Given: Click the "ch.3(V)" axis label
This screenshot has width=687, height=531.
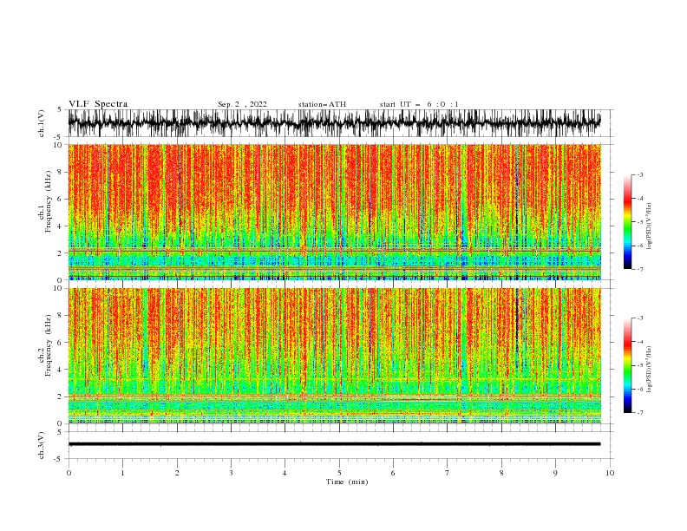Looking at the screenshot, I should (x=42, y=445).
